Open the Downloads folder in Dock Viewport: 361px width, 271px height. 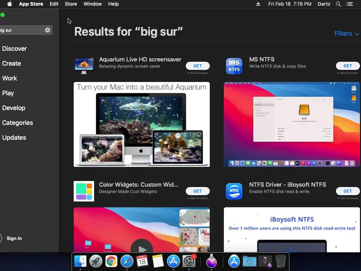click(x=250, y=261)
